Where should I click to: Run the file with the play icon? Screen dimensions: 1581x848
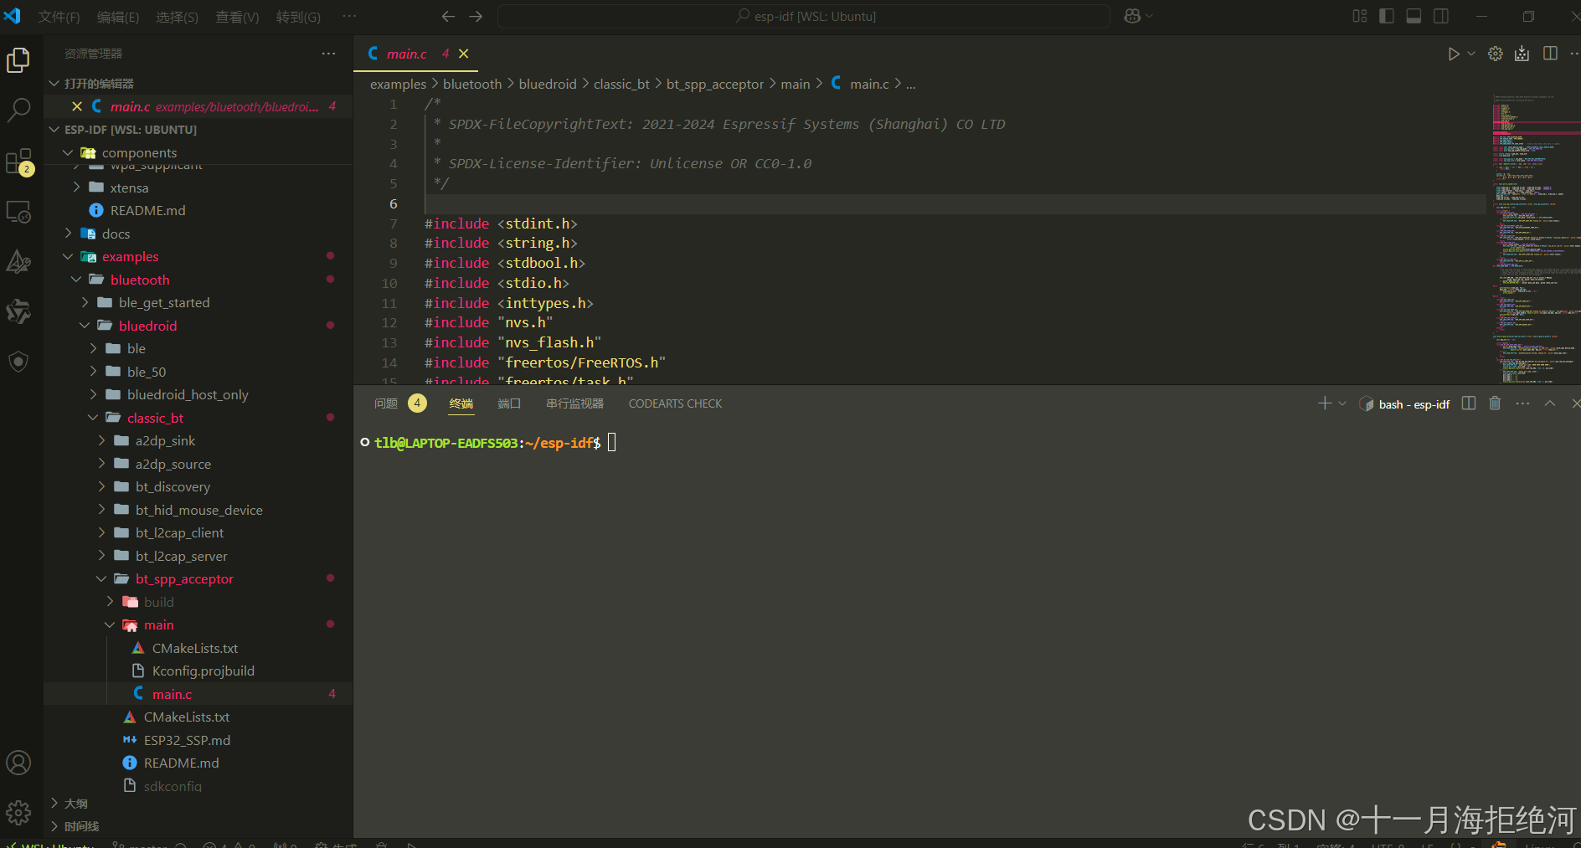[1454, 54]
